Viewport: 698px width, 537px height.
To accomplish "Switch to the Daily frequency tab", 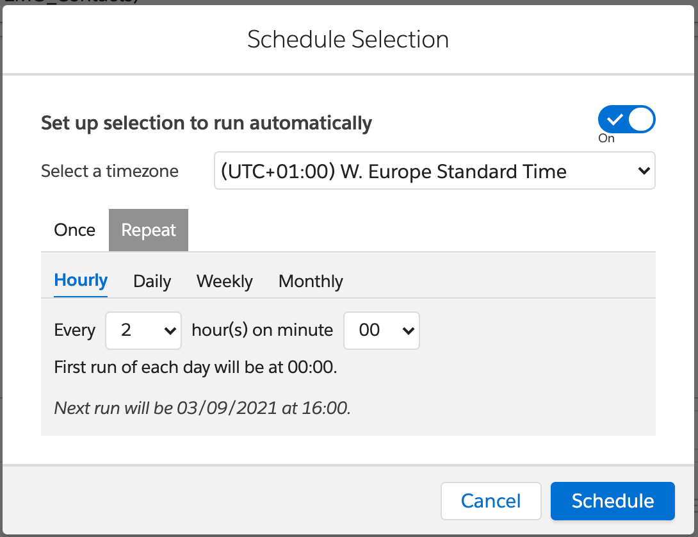I will pos(152,281).
